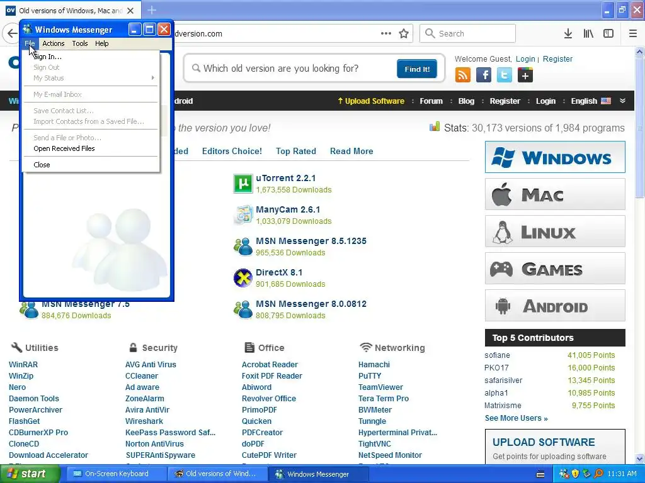Click the keyboard icon in system tray
The height and width of the screenshot is (483, 645).
[540, 474]
